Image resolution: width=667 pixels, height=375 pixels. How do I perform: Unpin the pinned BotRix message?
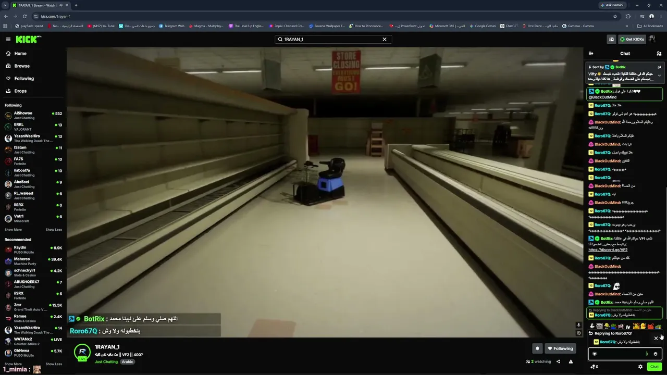coord(659,67)
